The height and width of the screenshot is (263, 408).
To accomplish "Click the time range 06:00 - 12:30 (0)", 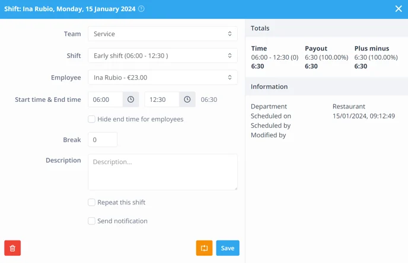I will click(275, 57).
